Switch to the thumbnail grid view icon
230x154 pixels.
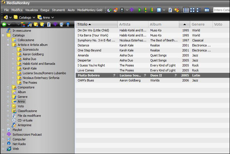point(193,10)
